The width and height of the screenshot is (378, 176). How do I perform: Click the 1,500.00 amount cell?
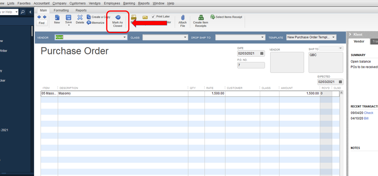coord(300,93)
